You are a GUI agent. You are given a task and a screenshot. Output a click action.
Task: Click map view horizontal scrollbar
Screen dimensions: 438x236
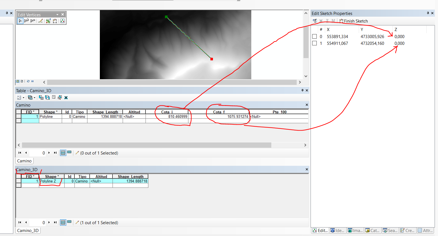click(x=172, y=82)
